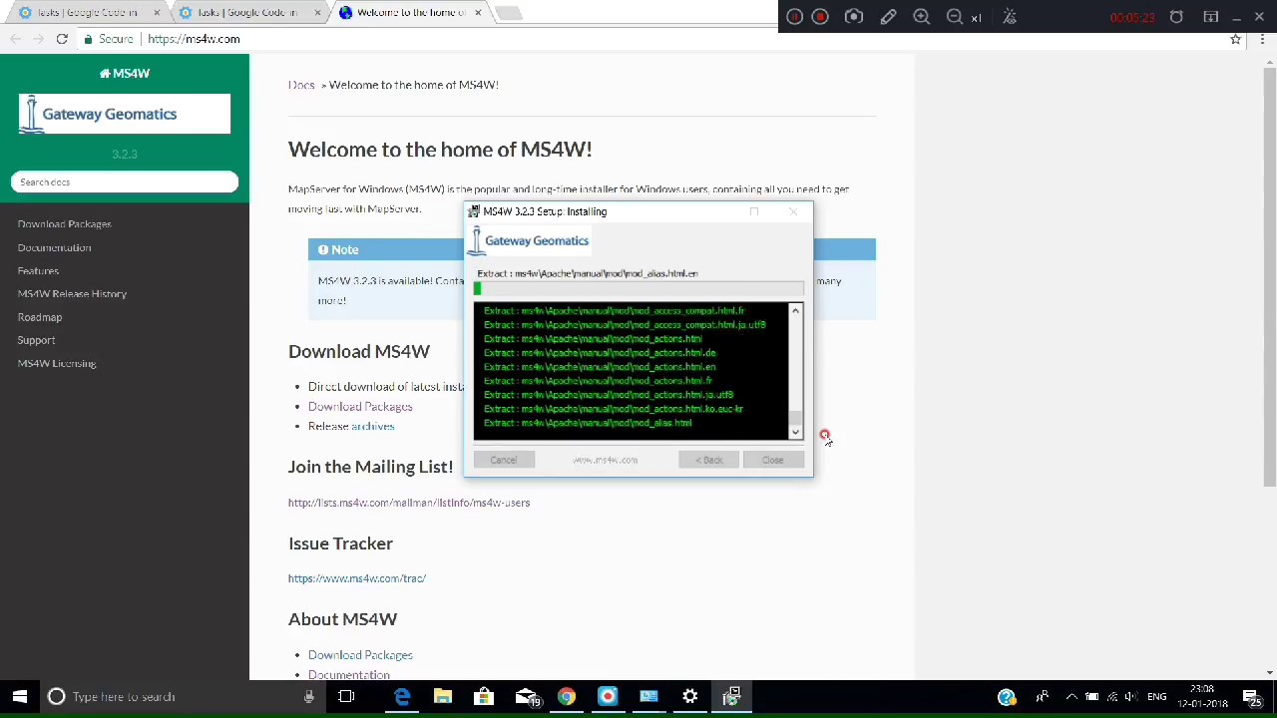Open the Mail app on the taskbar
1277x718 pixels.
tap(526, 697)
